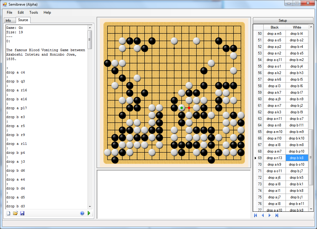Select cell 'drop b j2' in row 61
317x229 pixels.
point(297,106)
